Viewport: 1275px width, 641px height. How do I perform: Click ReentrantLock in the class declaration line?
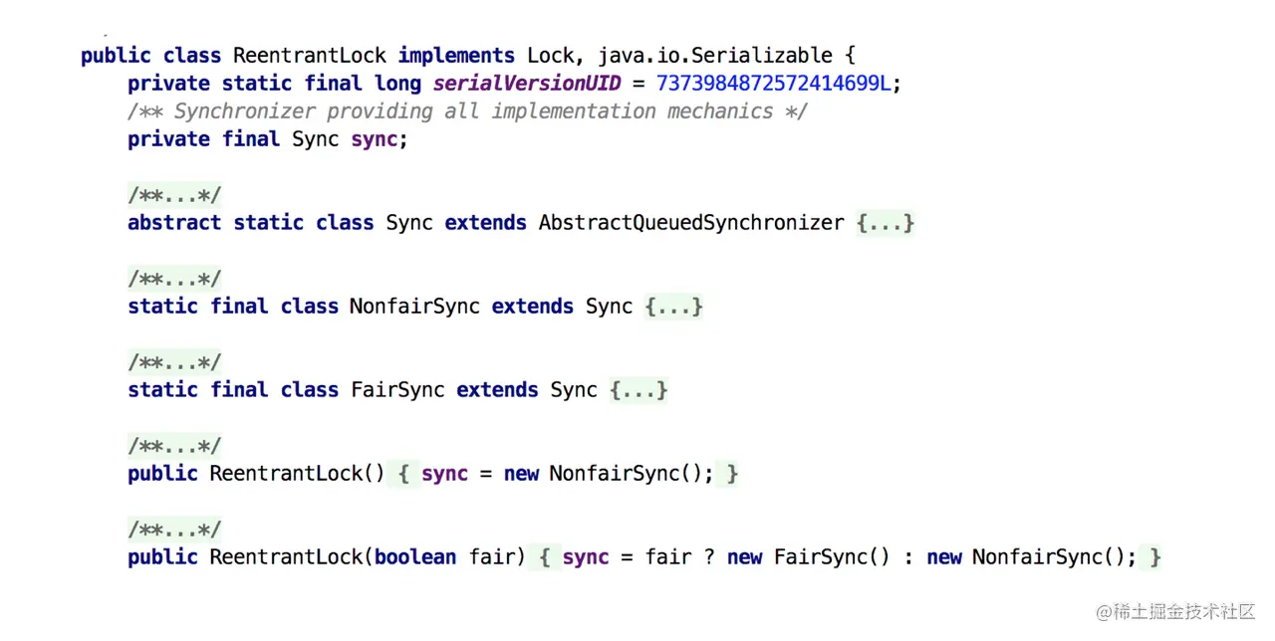click(x=310, y=56)
